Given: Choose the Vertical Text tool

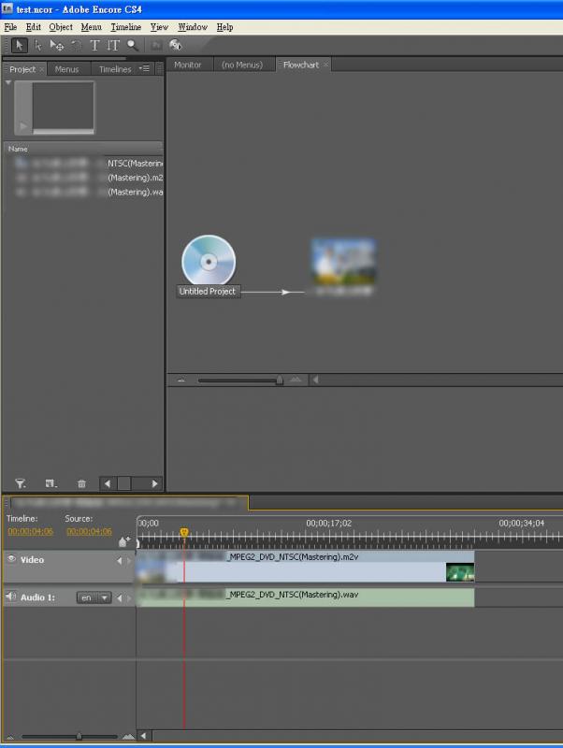Looking at the screenshot, I should tap(113, 45).
